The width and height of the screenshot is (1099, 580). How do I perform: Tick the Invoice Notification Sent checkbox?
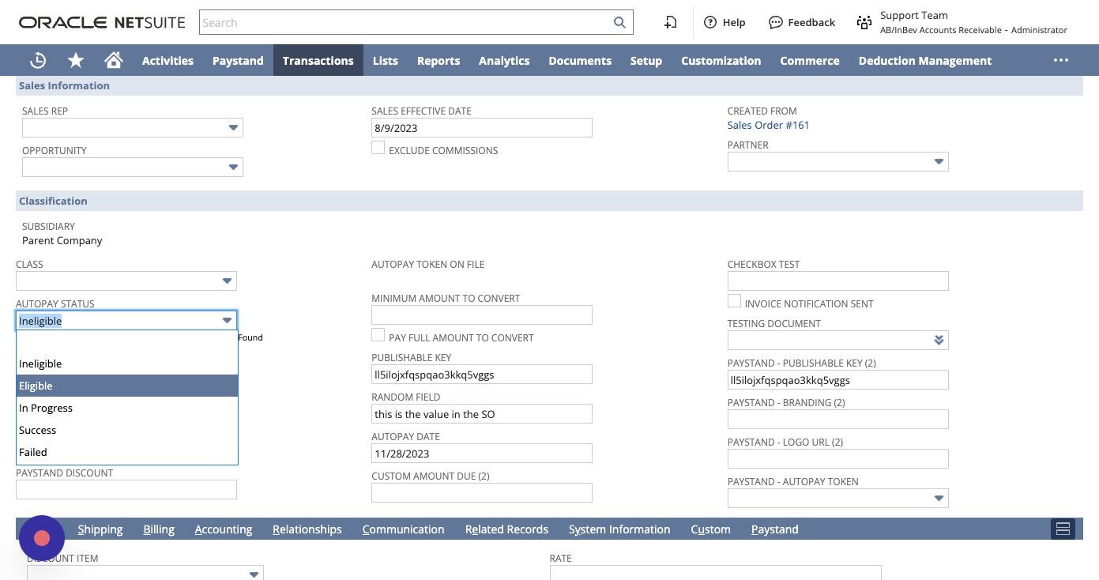[x=734, y=301]
